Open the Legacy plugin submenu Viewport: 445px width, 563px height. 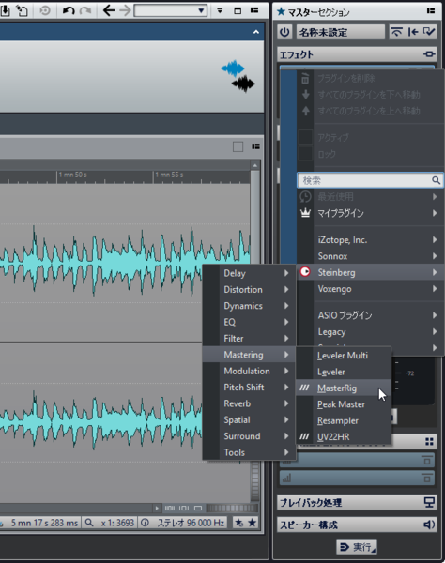(x=370, y=332)
